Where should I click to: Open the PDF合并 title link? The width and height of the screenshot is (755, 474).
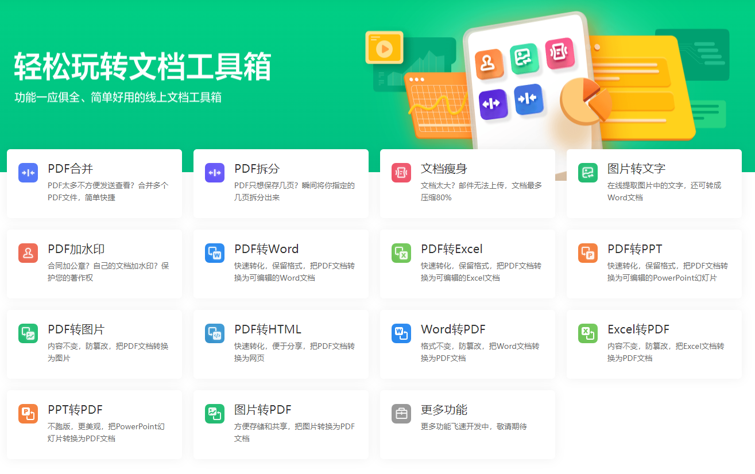pos(70,169)
